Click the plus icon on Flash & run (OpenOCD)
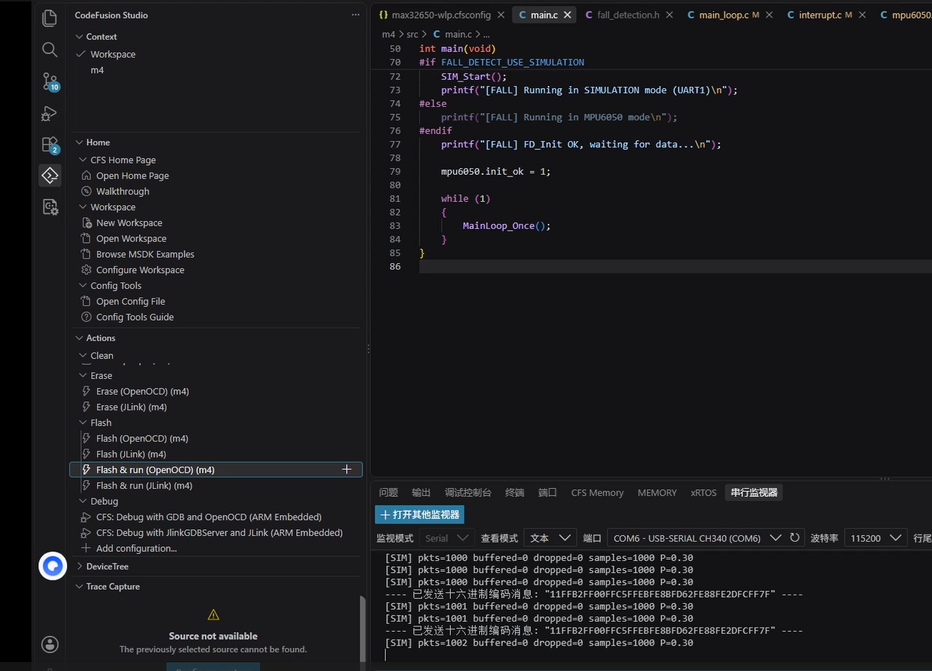The image size is (932, 671). point(347,469)
